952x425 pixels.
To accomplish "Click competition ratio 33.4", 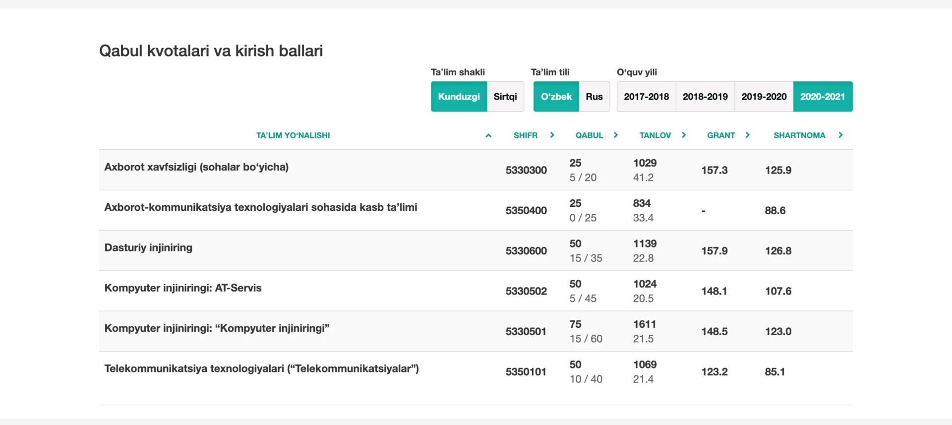I will click(x=643, y=218).
